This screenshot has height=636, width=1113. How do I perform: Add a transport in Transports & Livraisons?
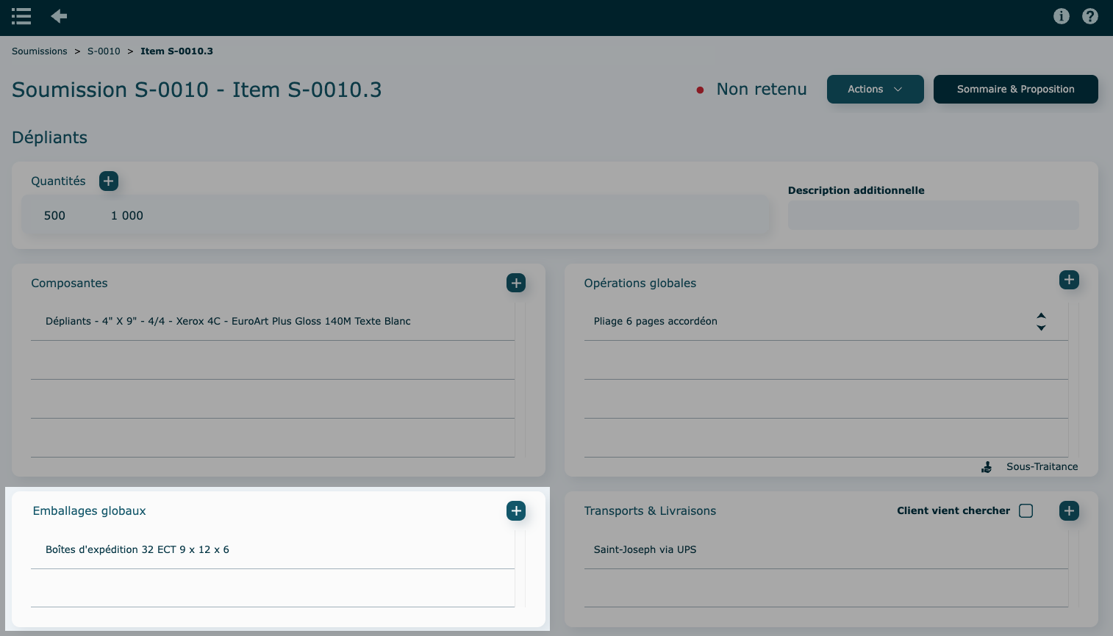pos(1069,510)
